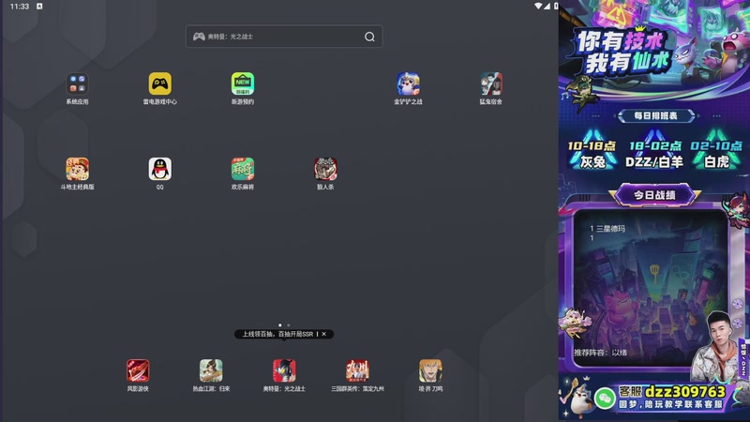
Task: Close the 上线领百抽 tooltip banner
Action: click(323, 334)
